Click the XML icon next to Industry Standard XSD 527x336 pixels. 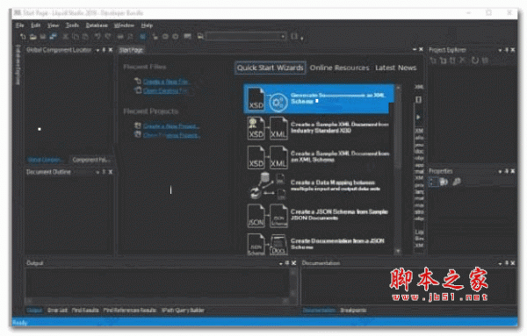tap(278, 128)
